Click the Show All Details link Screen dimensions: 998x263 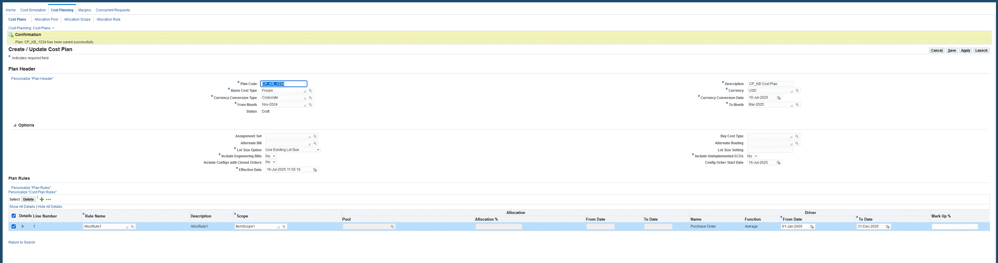(22, 207)
